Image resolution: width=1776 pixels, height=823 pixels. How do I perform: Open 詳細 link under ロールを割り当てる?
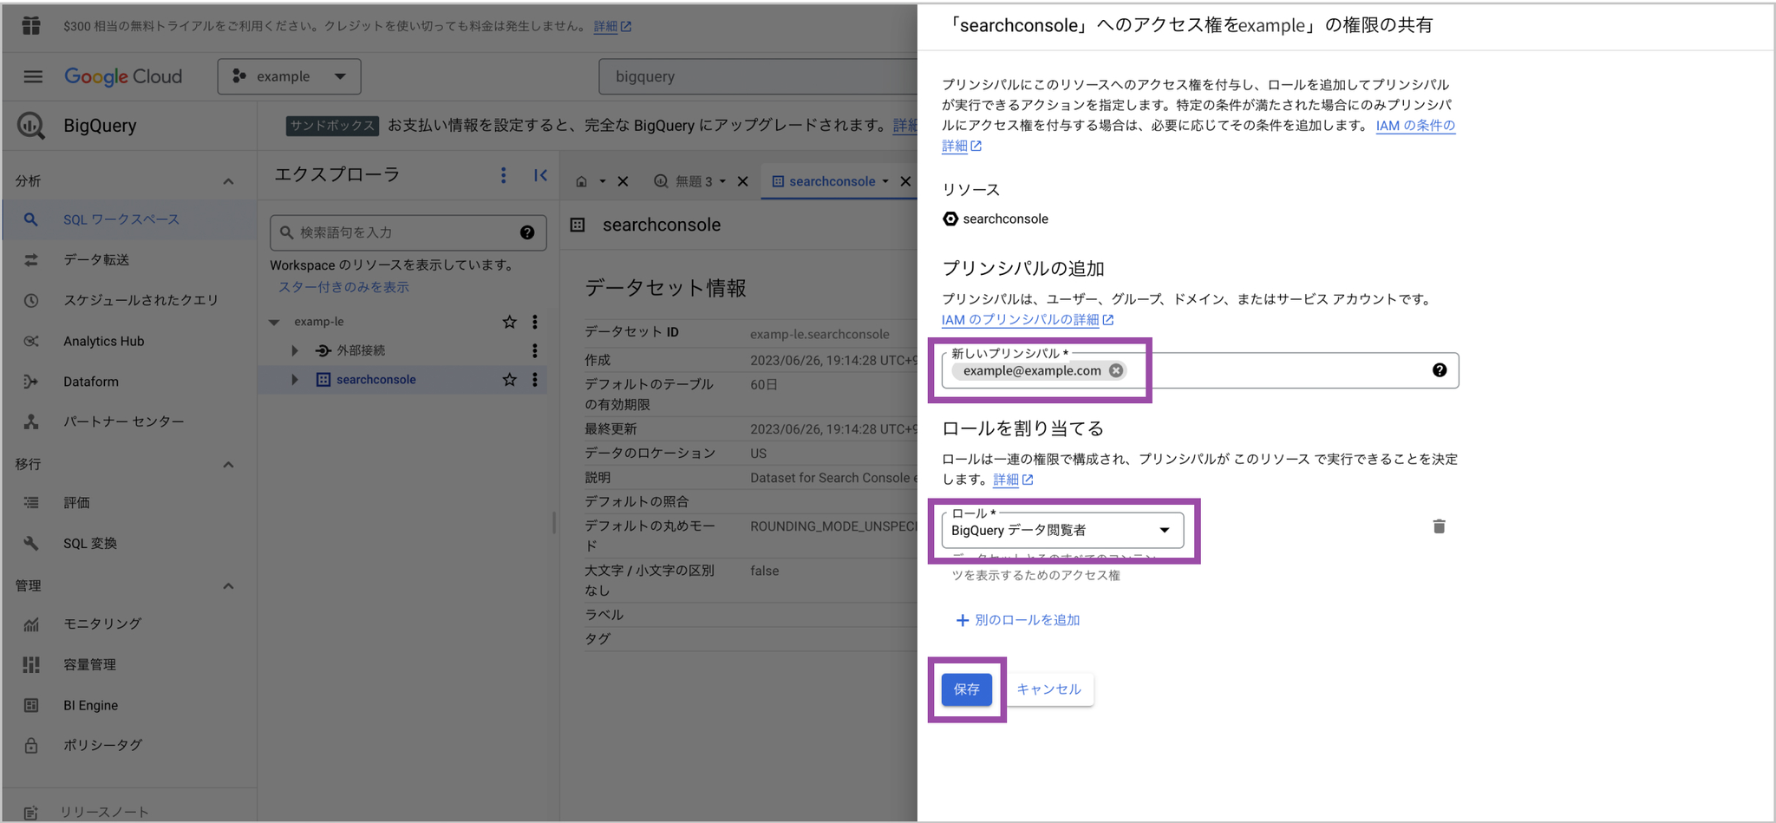click(x=1013, y=480)
